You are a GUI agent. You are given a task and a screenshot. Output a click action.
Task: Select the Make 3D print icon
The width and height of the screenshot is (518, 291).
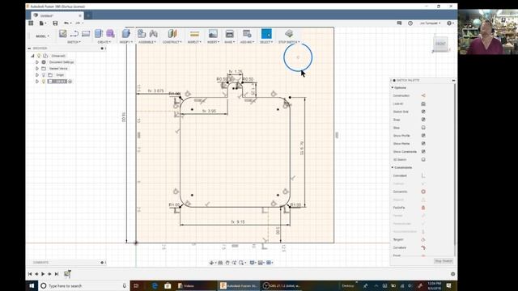click(230, 33)
